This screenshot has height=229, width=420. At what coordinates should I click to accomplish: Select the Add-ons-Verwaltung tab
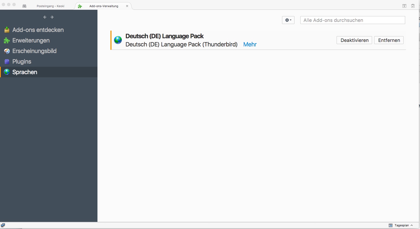click(103, 6)
